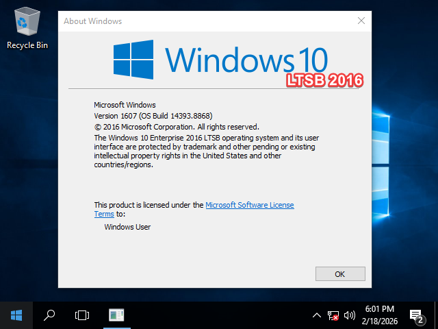Open Task View from the taskbar

(x=82, y=315)
